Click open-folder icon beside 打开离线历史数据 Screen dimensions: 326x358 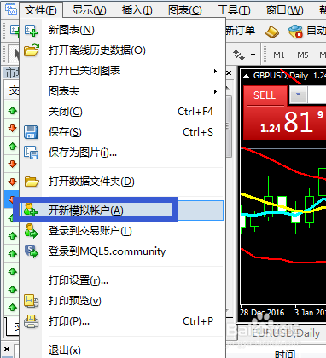click(x=32, y=50)
